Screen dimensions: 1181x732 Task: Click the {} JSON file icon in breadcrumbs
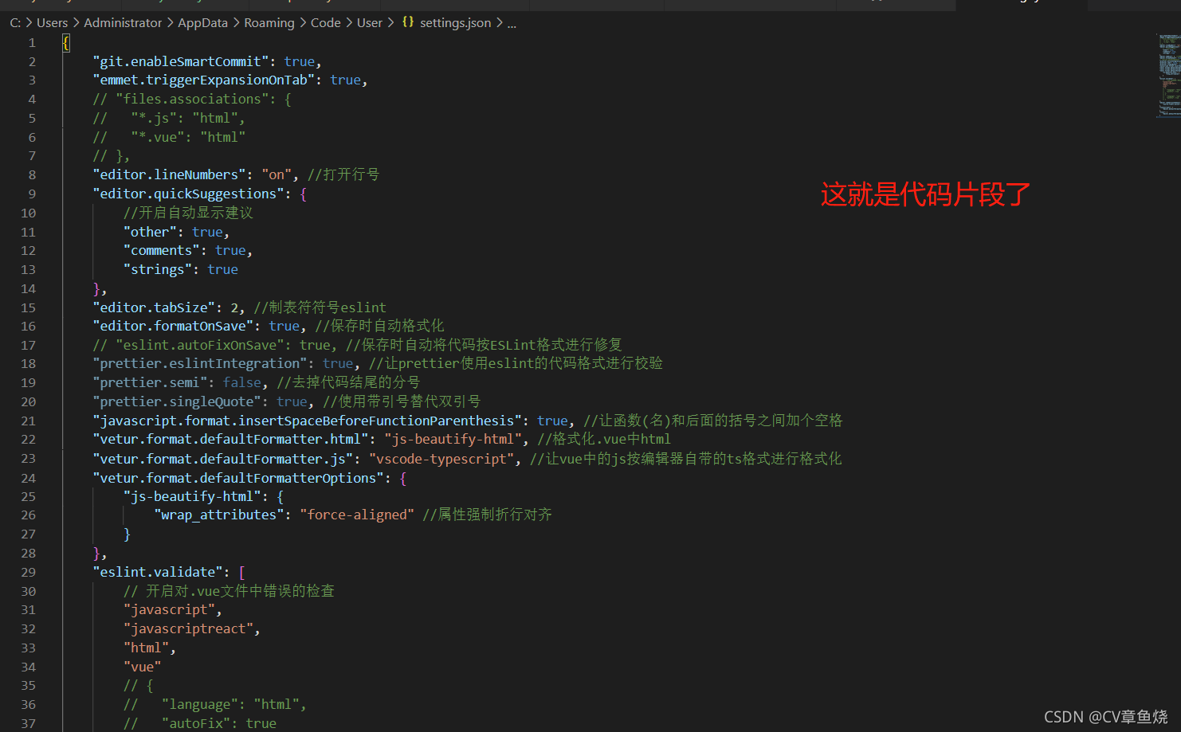[x=408, y=22]
